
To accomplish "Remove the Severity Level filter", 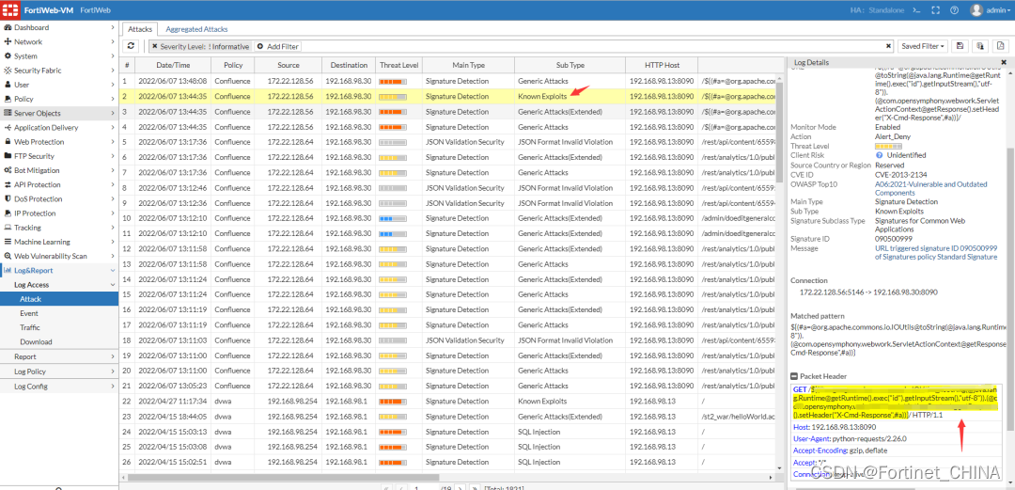I will [x=155, y=47].
